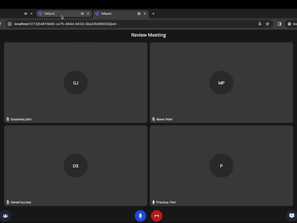The width and height of the screenshot is (297, 223).
Task: Click Mavis Peter's muted mic icon
Action: pyautogui.click(x=153, y=119)
